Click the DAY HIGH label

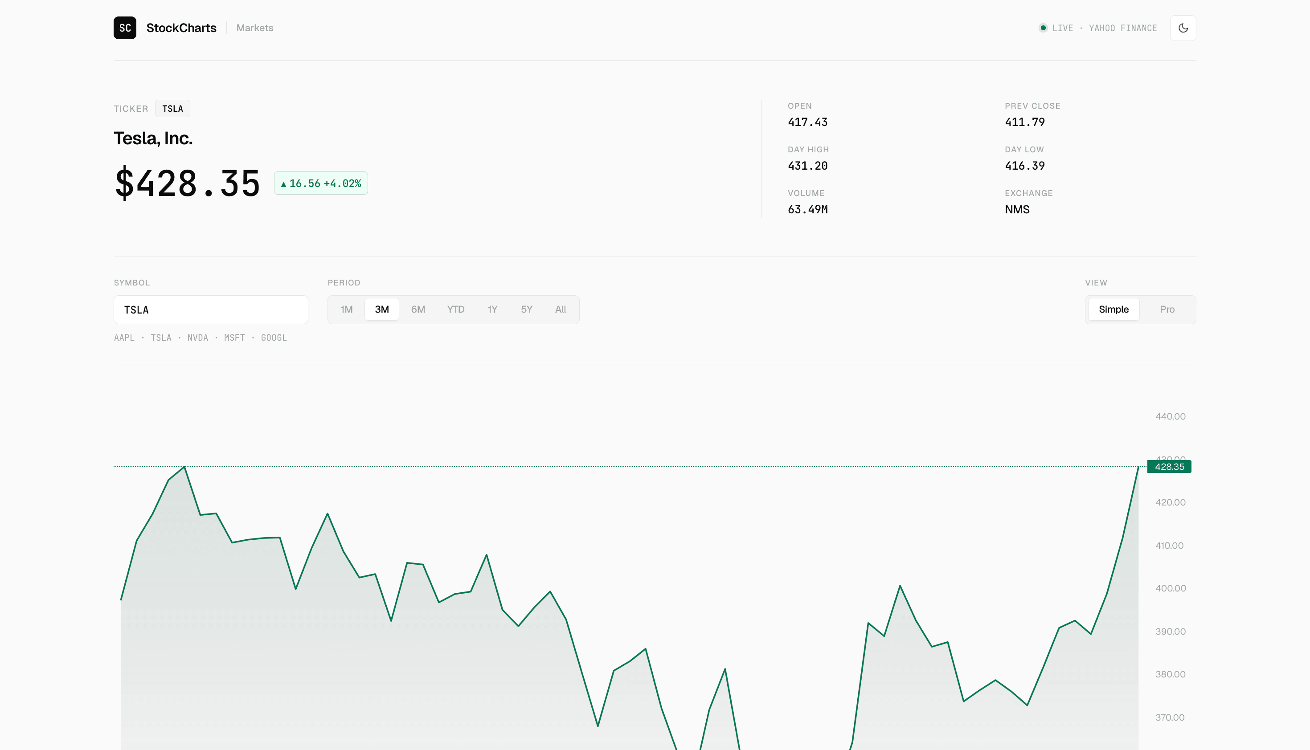point(808,149)
